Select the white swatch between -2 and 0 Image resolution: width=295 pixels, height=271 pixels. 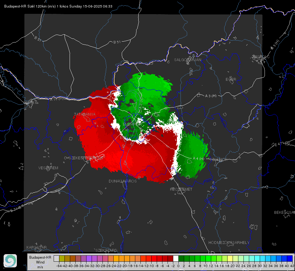[176, 259]
